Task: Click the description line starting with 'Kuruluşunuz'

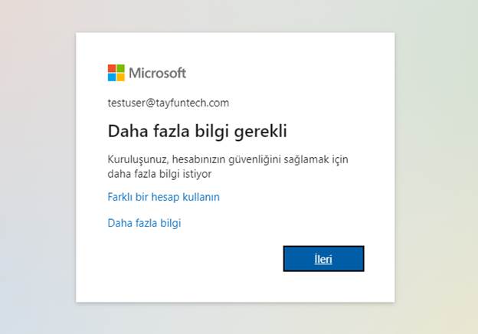Action: click(x=228, y=159)
